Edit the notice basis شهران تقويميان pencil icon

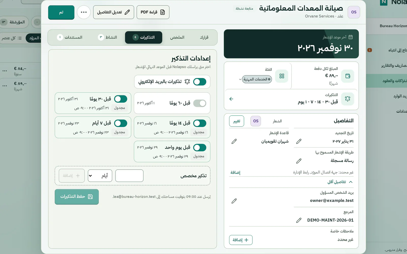pyautogui.click(x=234, y=141)
